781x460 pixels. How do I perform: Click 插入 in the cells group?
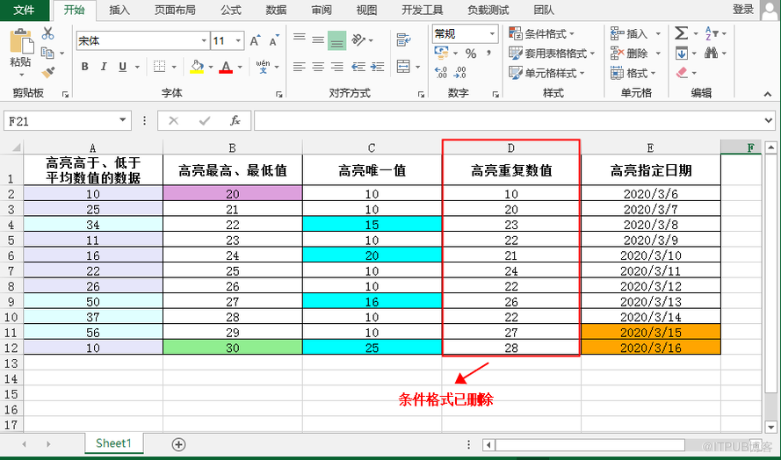[635, 34]
